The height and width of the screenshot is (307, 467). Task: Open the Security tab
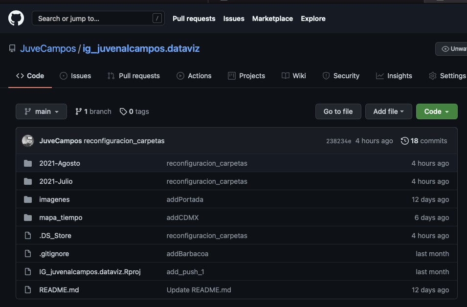coord(341,76)
